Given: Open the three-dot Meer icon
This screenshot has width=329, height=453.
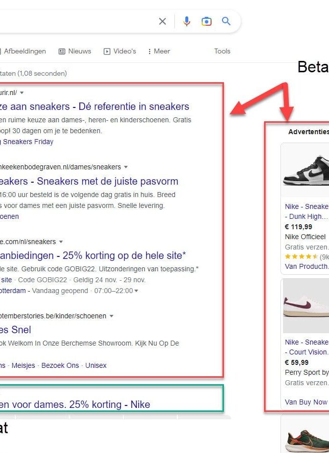Looking at the screenshot, I should (150, 51).
